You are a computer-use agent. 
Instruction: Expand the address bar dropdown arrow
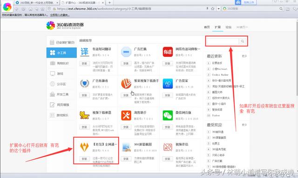coord(218,8)
